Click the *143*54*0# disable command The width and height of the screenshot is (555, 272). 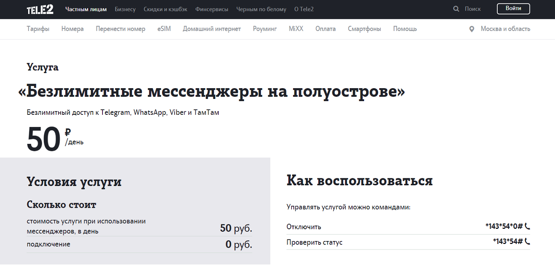click(504, 227)
